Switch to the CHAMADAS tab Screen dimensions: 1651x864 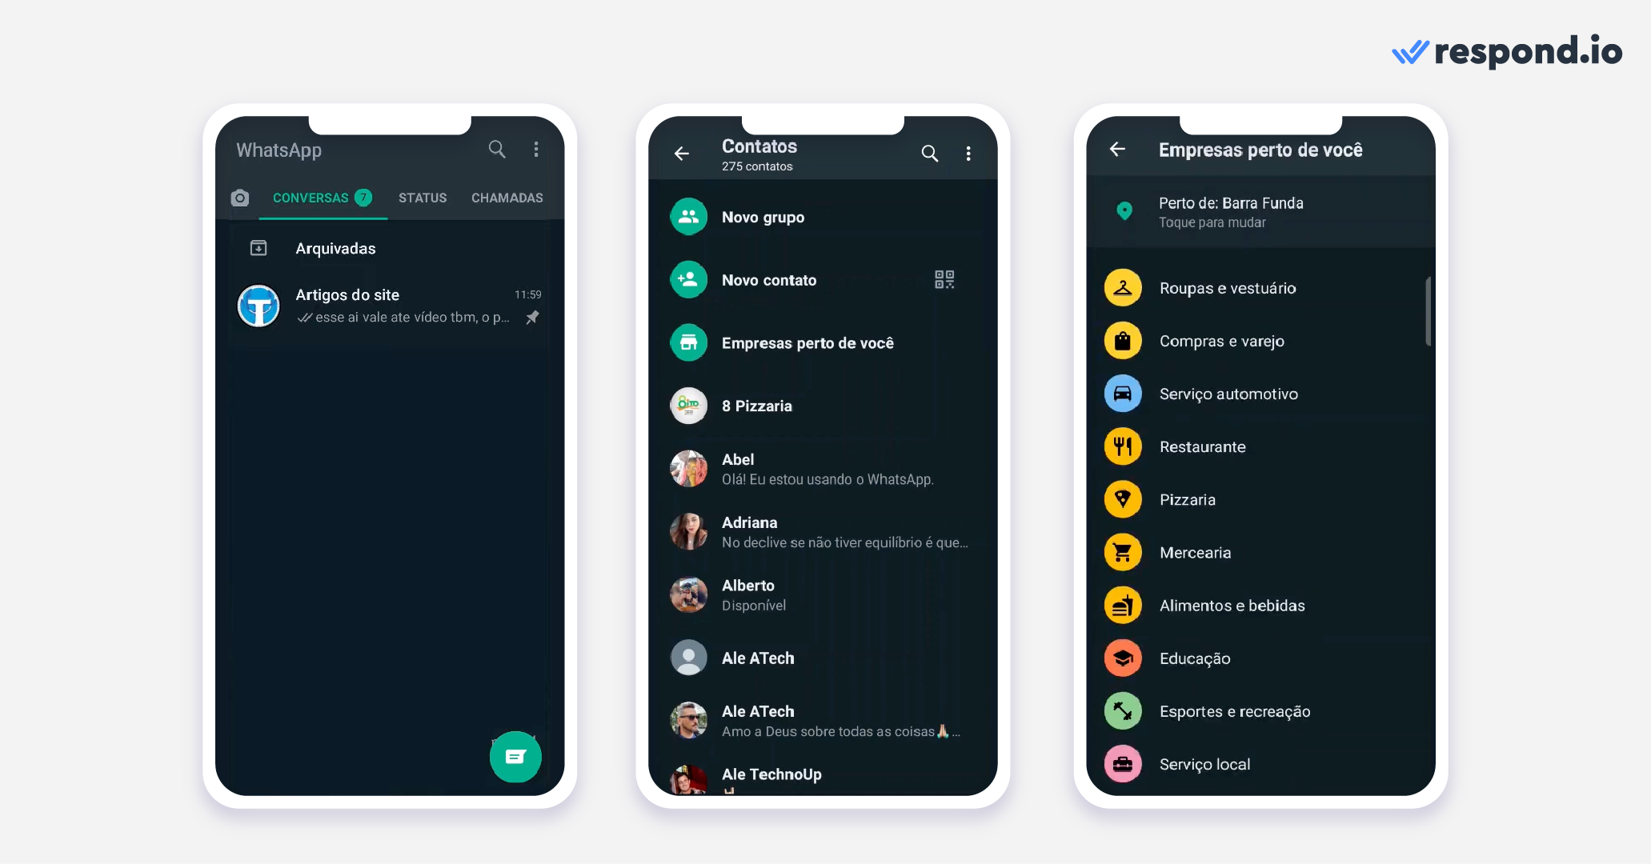click(x=506, y=198)
